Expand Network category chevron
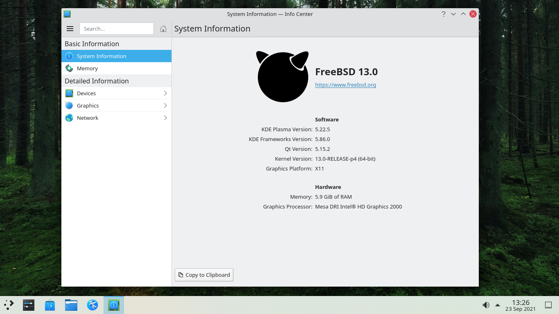This screenshot has width=559, height=314. [165, 118]
